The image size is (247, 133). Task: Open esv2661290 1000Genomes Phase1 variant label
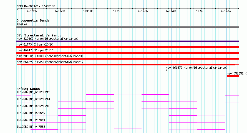(x=50, y=62)
